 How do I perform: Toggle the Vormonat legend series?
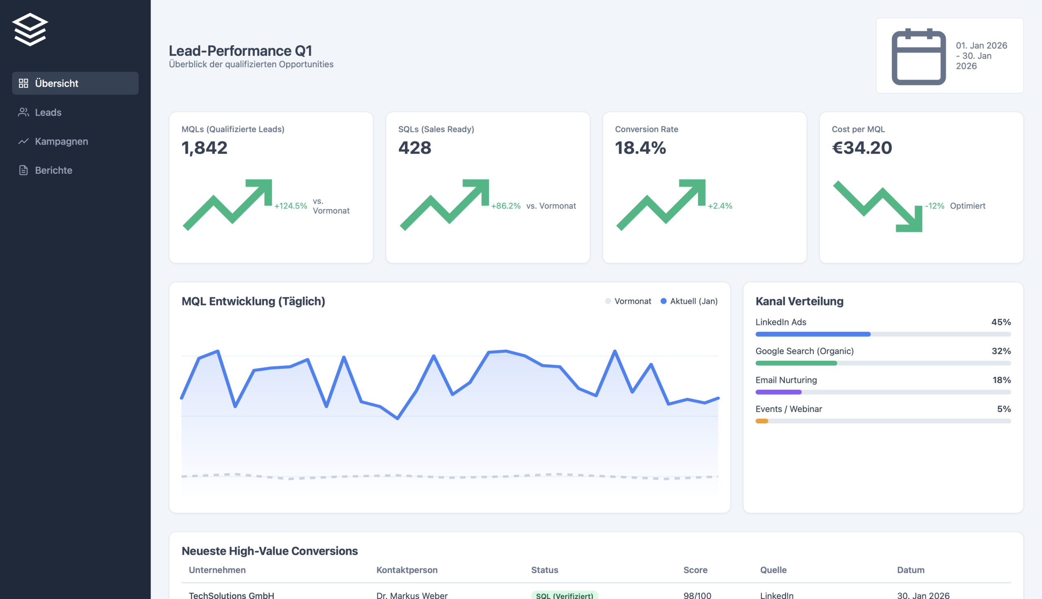pyautogui.click(x=628, y=301)
